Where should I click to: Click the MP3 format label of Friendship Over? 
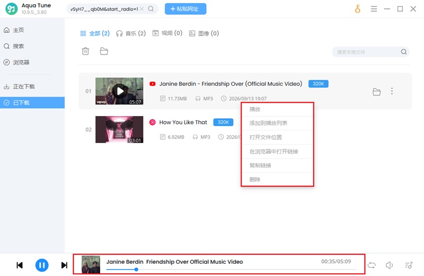click(208, 99)
